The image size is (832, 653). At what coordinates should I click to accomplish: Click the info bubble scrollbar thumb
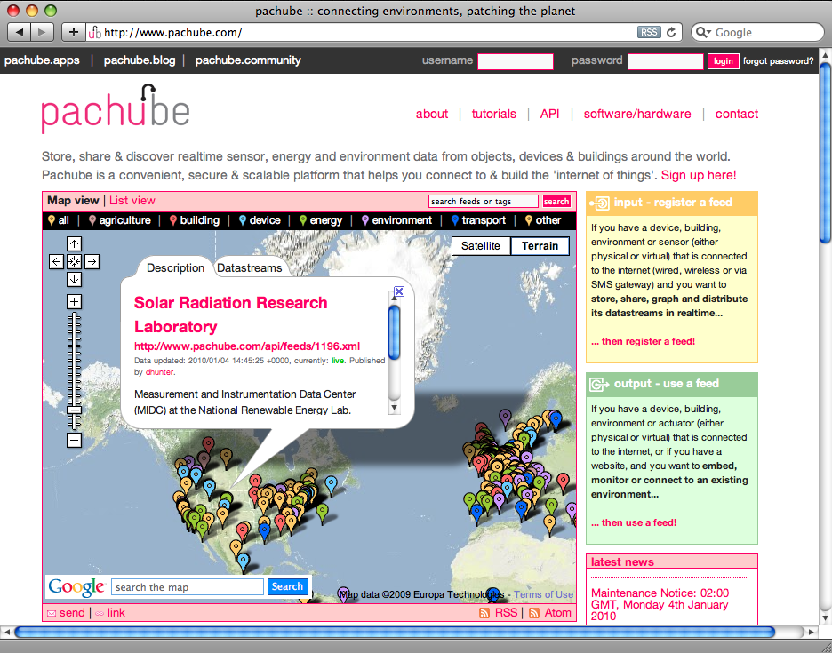point(395,332)
